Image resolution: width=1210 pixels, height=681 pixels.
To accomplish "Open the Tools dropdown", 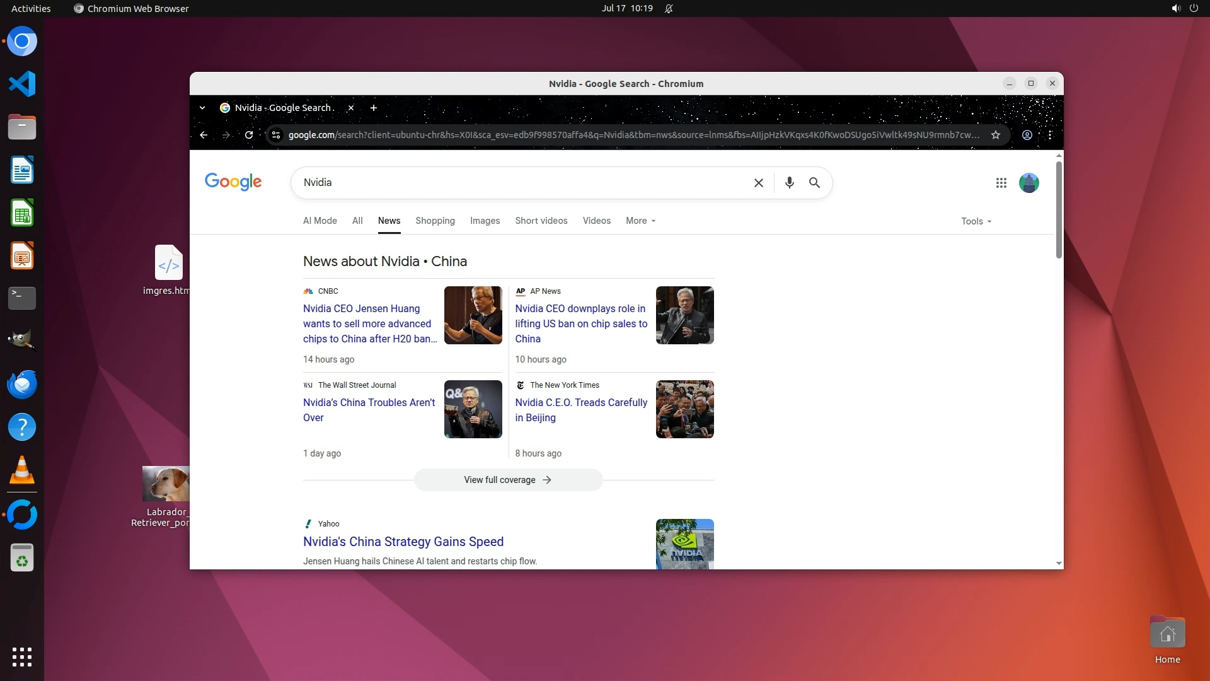I will 976,221.
